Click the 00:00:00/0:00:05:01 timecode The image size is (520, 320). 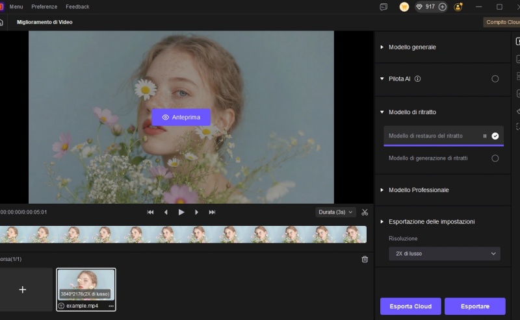[x=23, y=212]
